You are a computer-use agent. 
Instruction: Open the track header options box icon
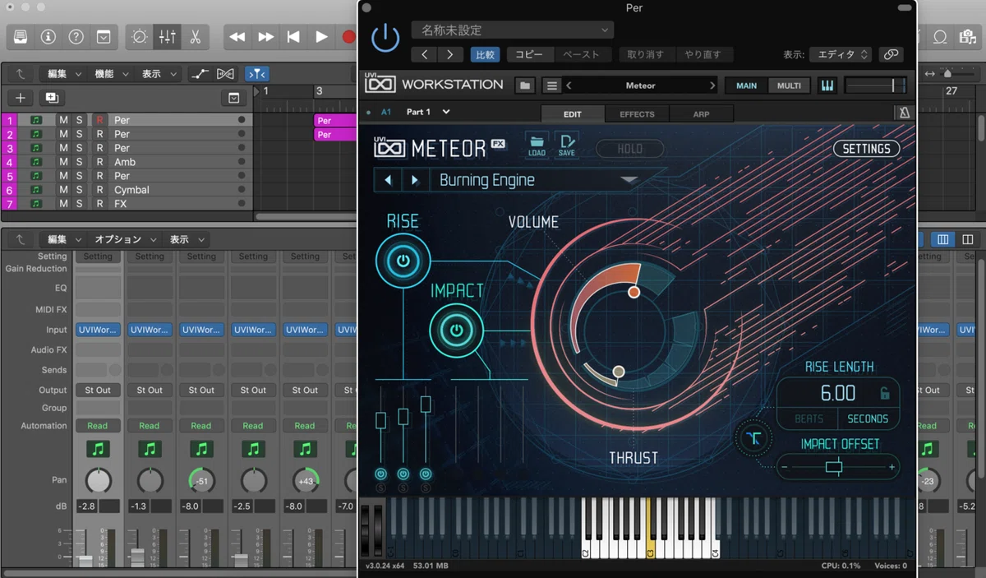pyautogui.click(x=234, y=98)
